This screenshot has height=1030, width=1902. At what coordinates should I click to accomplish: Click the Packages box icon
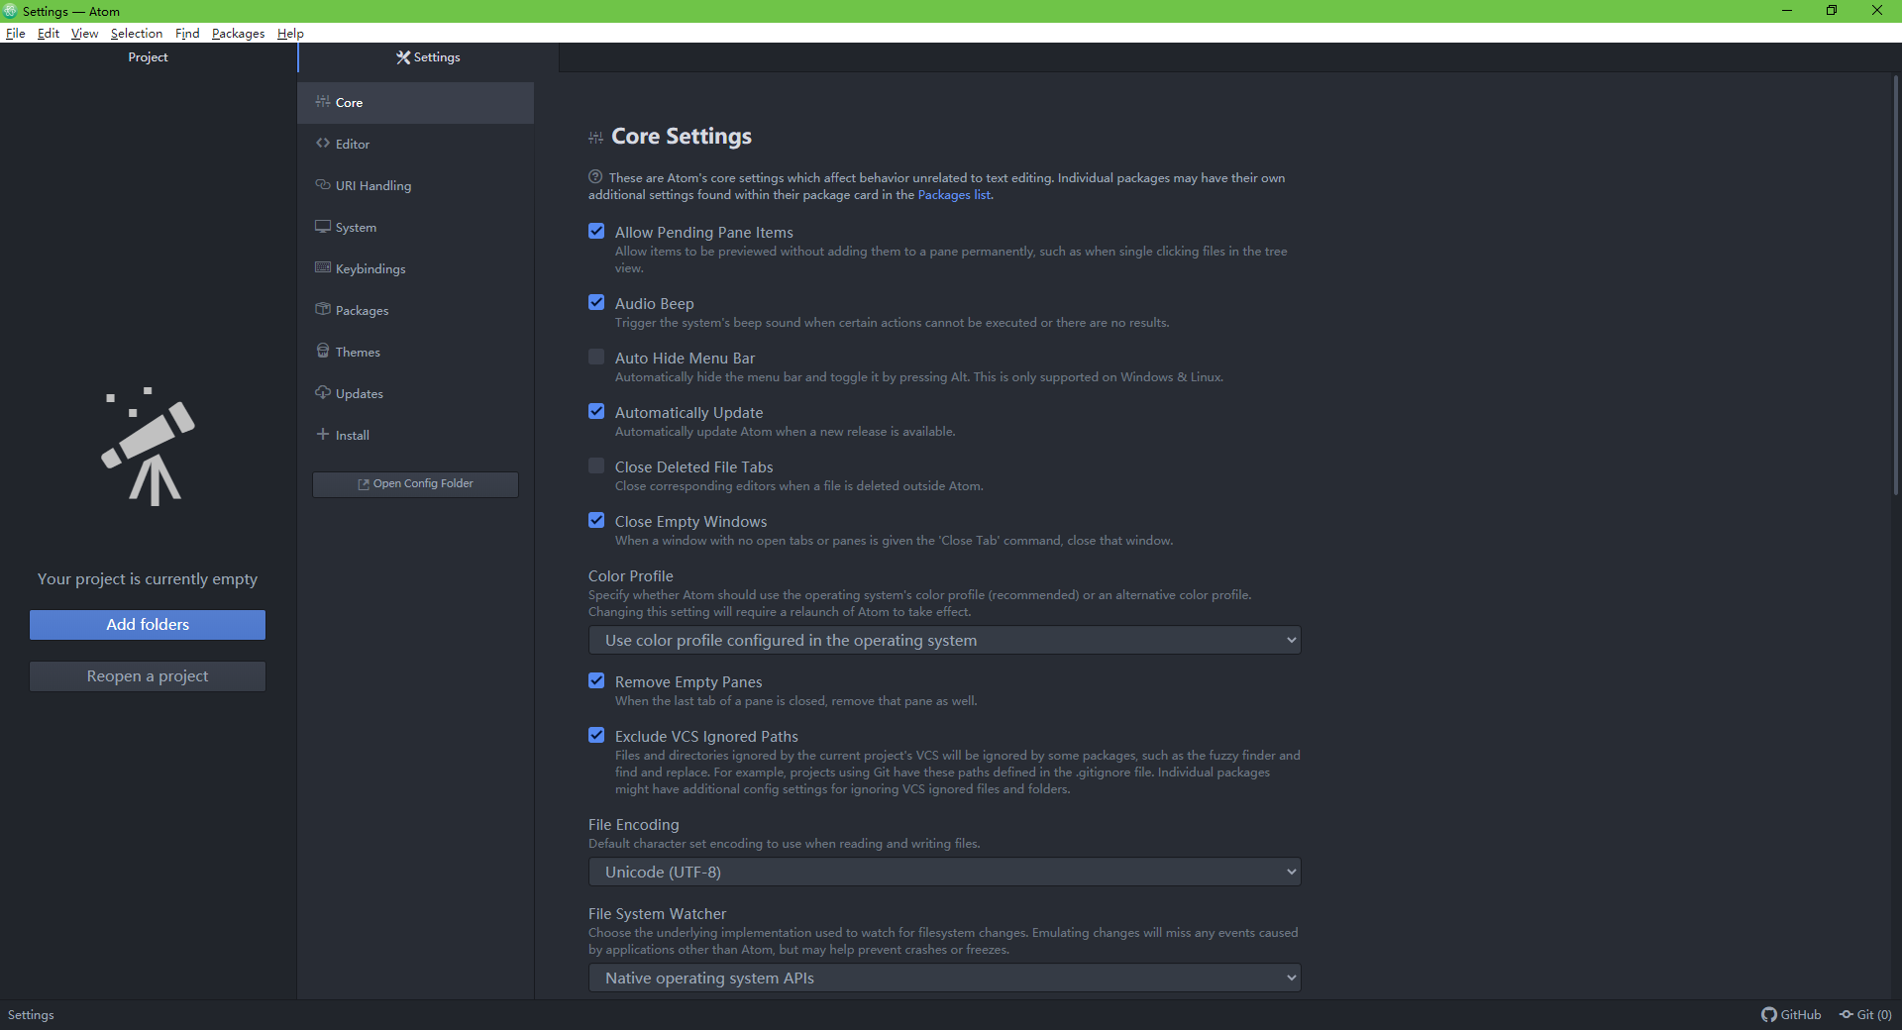coord(323,310)
